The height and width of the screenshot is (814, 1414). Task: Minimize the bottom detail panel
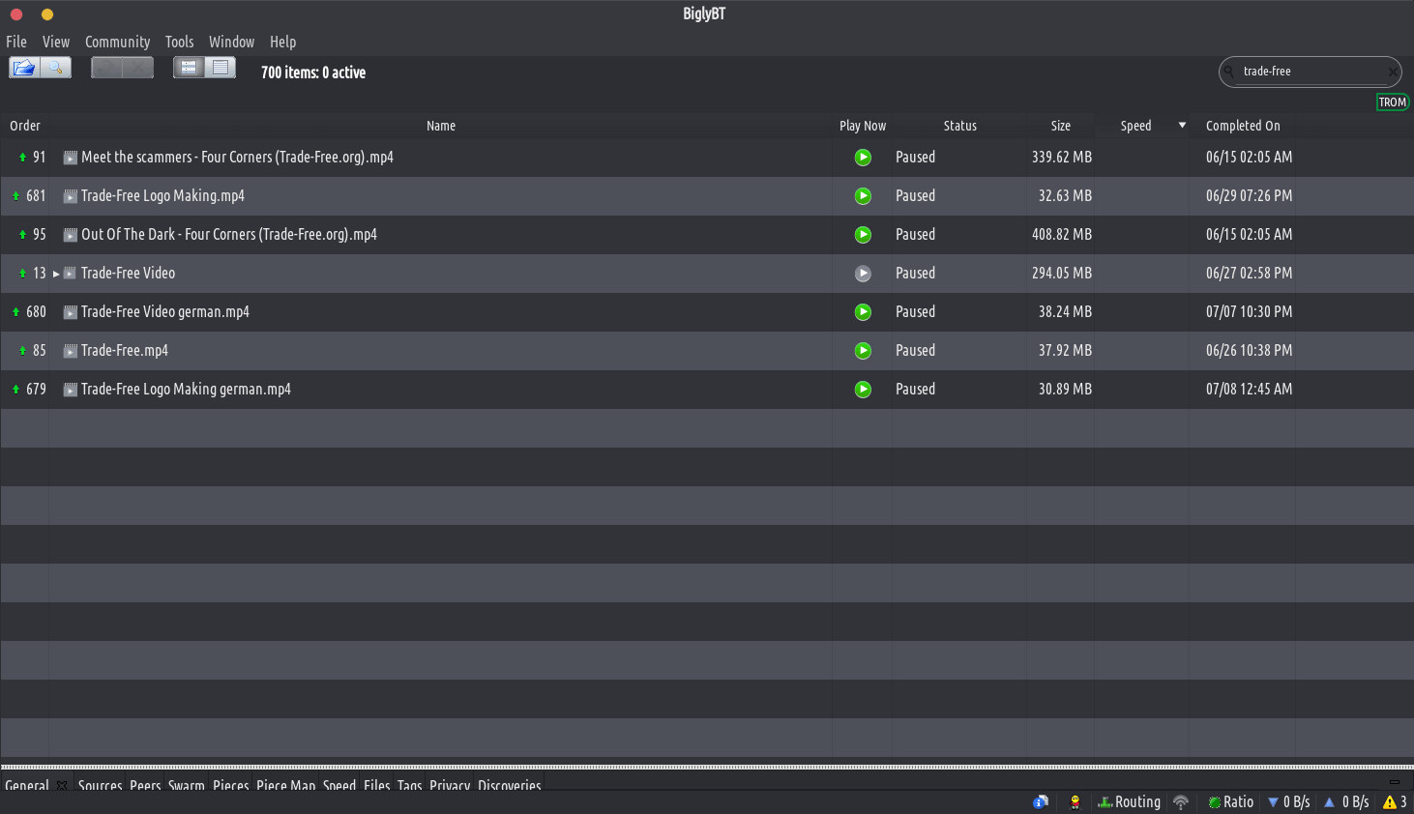coord(1394,782)
